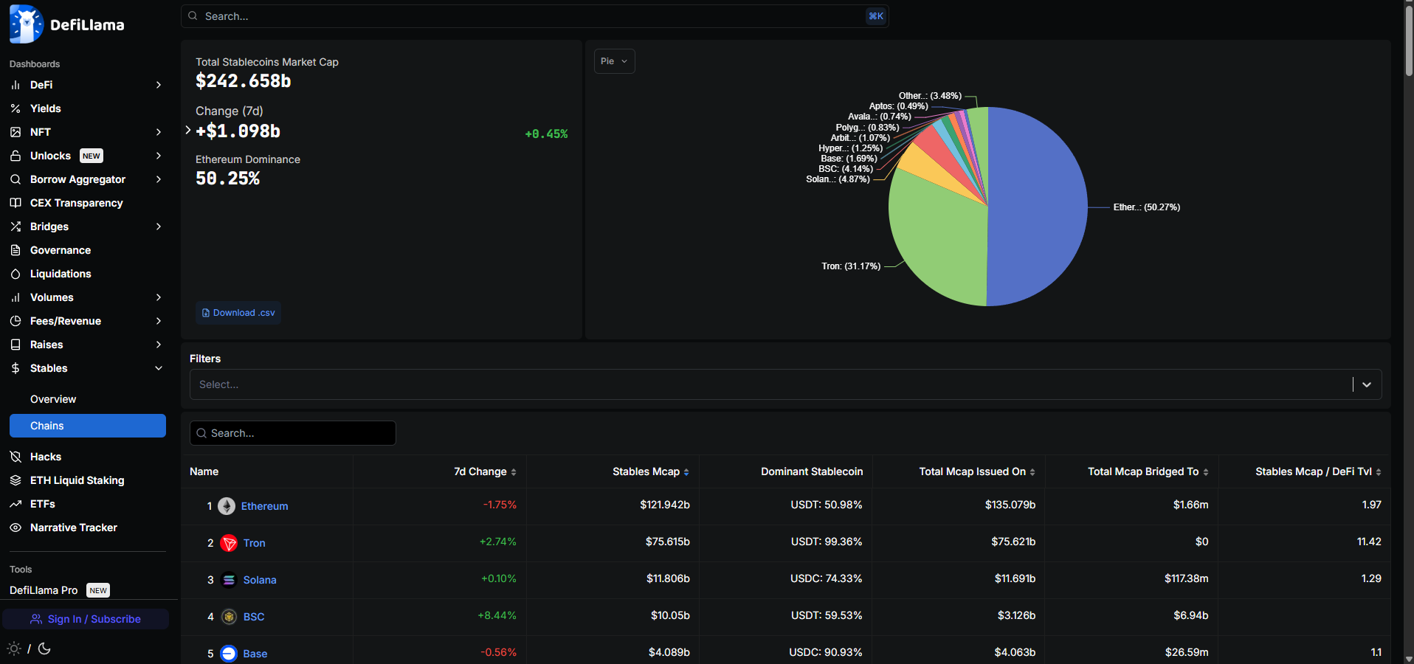Click the ETFs trending icon
Viewport: 1414px width, 664px height.
point(15,504)
